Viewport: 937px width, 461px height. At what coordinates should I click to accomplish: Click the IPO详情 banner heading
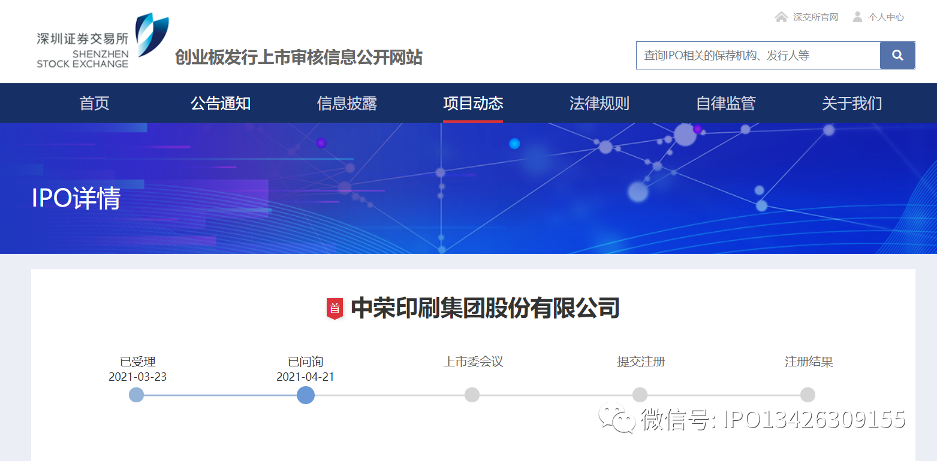coord(76,198)
